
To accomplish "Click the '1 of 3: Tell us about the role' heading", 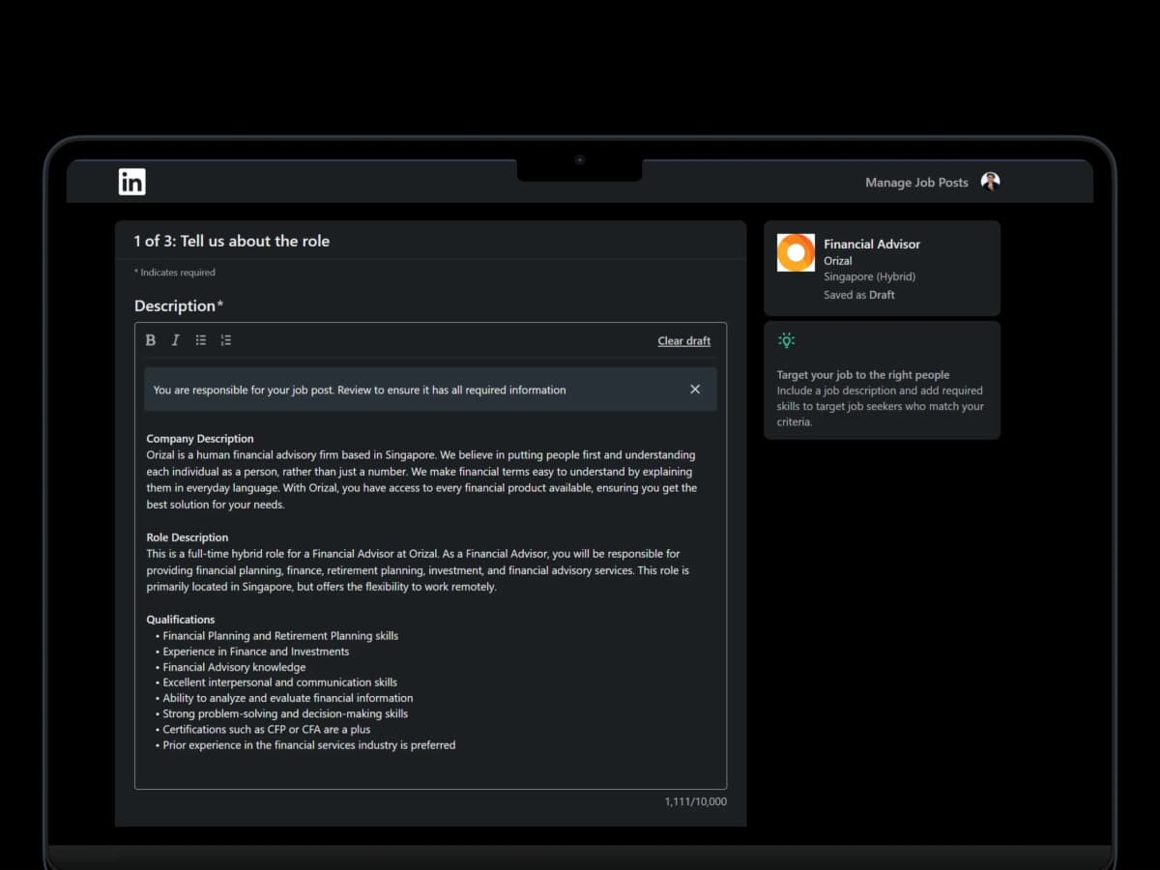I will pyautogui.click(x=232, y=242).
